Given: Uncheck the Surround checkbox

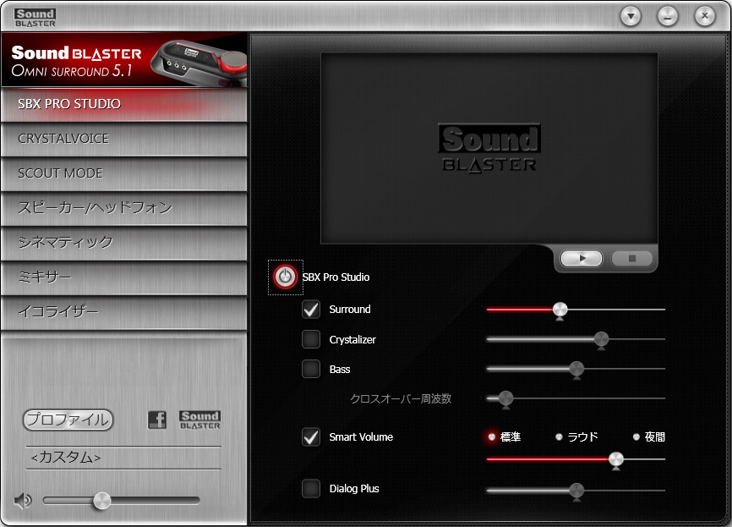Looking at the screenshot, I should [311, 310].
